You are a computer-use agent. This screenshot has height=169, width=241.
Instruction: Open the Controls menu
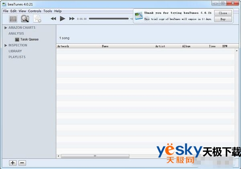coord(35,11)
